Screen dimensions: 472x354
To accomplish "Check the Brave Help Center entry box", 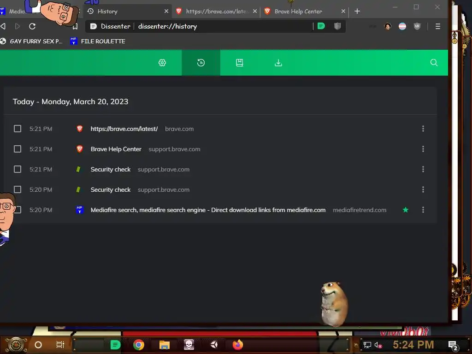I will (x=18, y=149).
